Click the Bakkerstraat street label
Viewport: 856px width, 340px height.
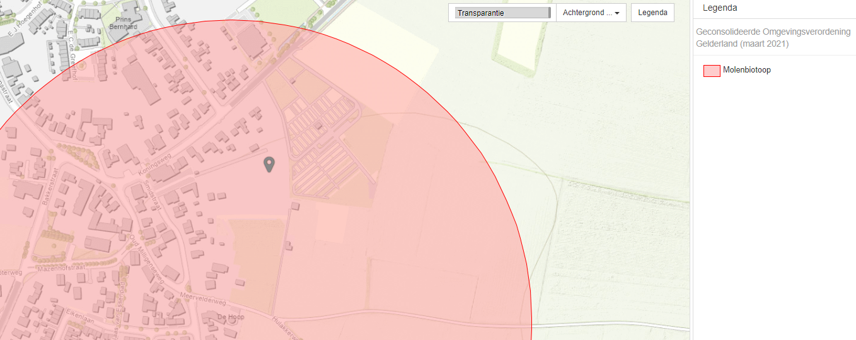50,187
